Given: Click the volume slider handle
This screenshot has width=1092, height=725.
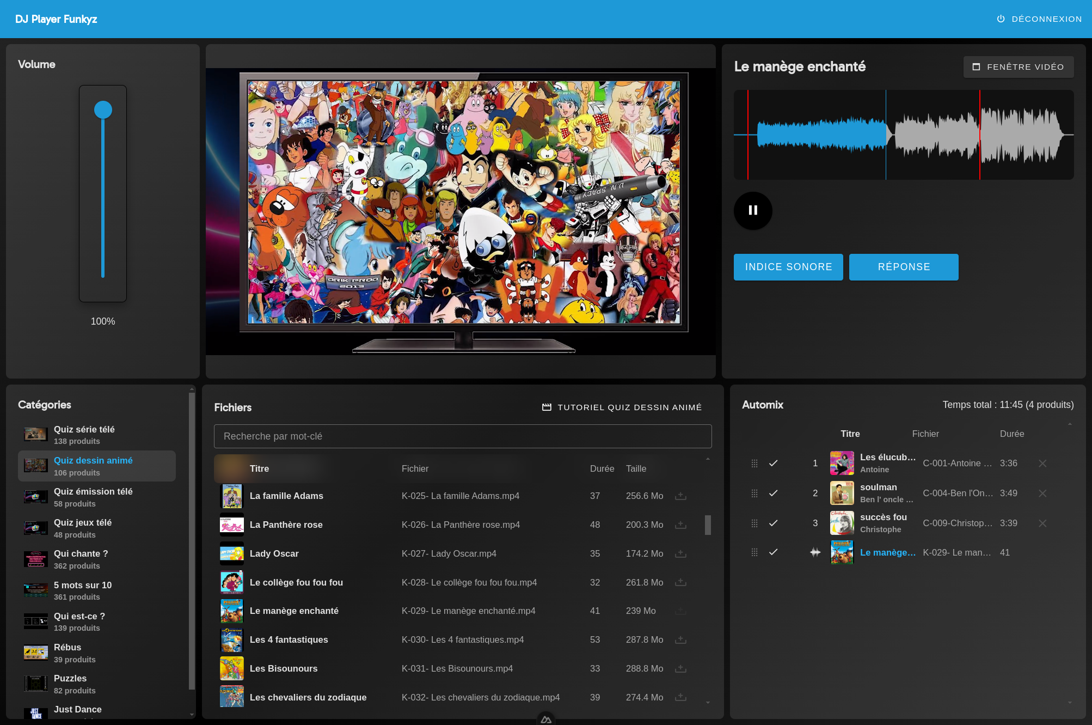Looking at the screenshot, I should tap(103, 109).
